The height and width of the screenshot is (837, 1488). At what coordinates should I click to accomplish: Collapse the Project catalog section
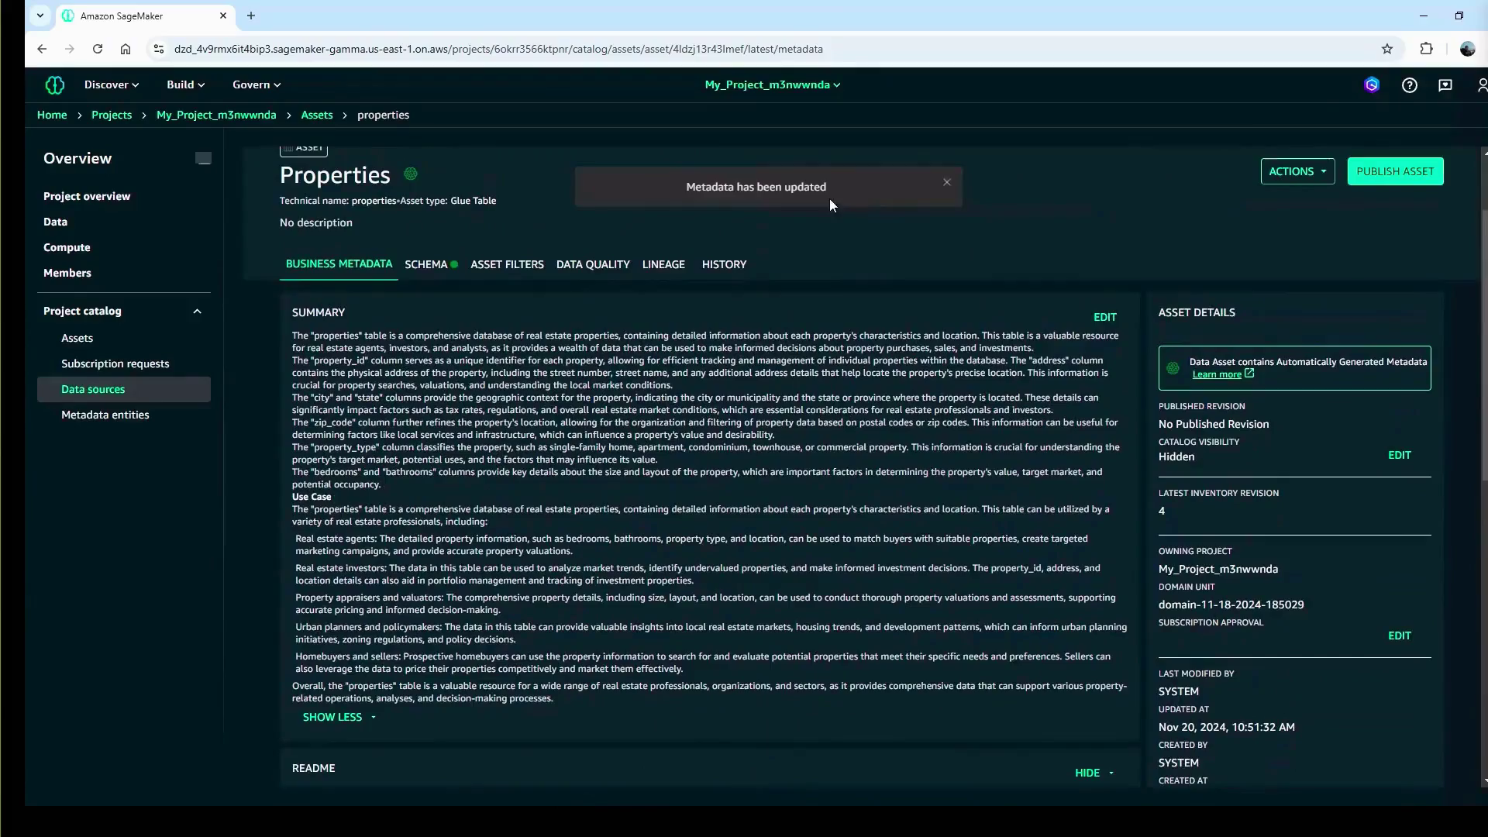[197, 312]
